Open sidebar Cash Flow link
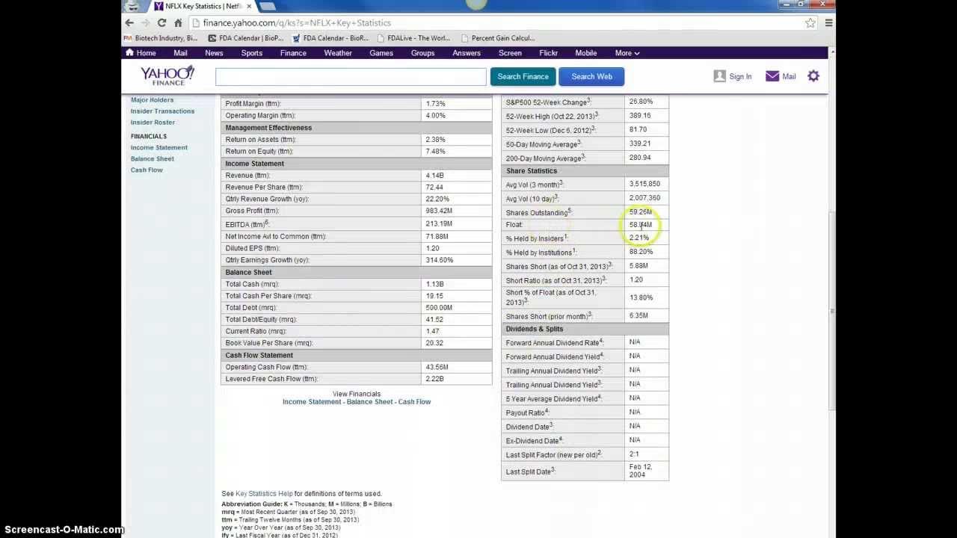Screen dimensions: 957x538 (147, 170)
